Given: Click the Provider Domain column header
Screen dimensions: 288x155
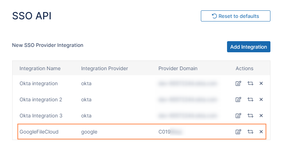Looking at the screenshot, I should (178, 68).
